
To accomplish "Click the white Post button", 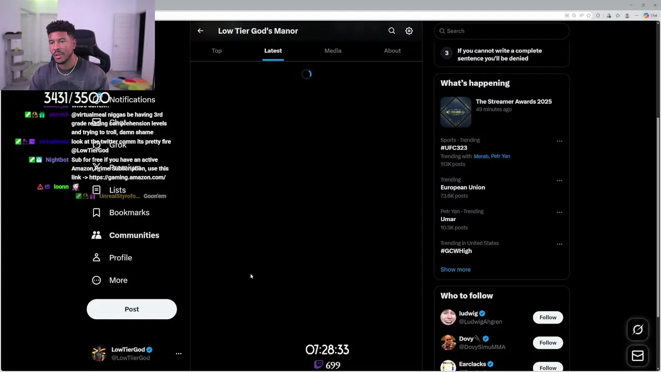I will coord(132,309).
